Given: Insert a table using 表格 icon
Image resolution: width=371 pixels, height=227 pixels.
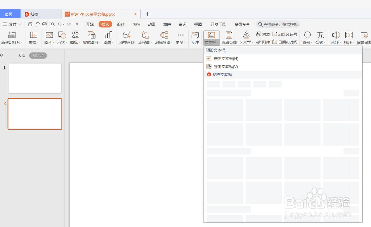Looking at the screenshot, I should (34, 35).
